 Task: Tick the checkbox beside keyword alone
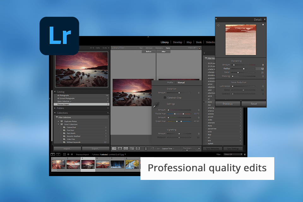(204, 102)
